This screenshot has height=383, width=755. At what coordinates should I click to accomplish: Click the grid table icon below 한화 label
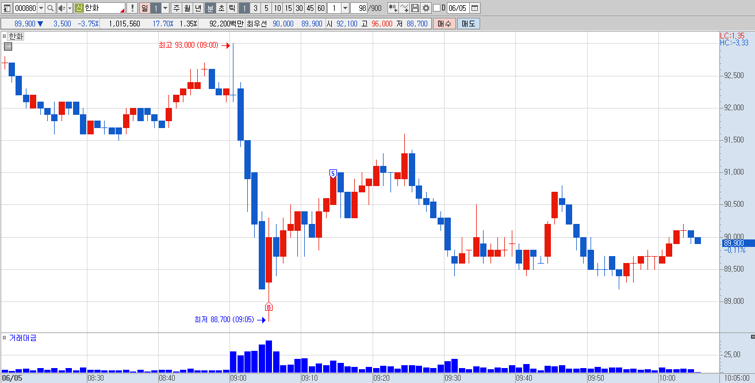[8, 47]
